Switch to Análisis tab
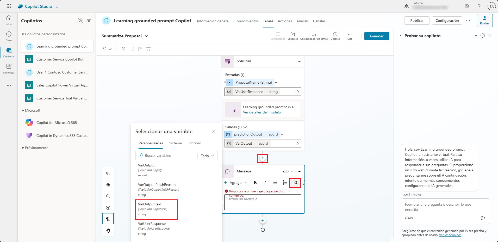The image size is (498, 242). coord(302,21)
